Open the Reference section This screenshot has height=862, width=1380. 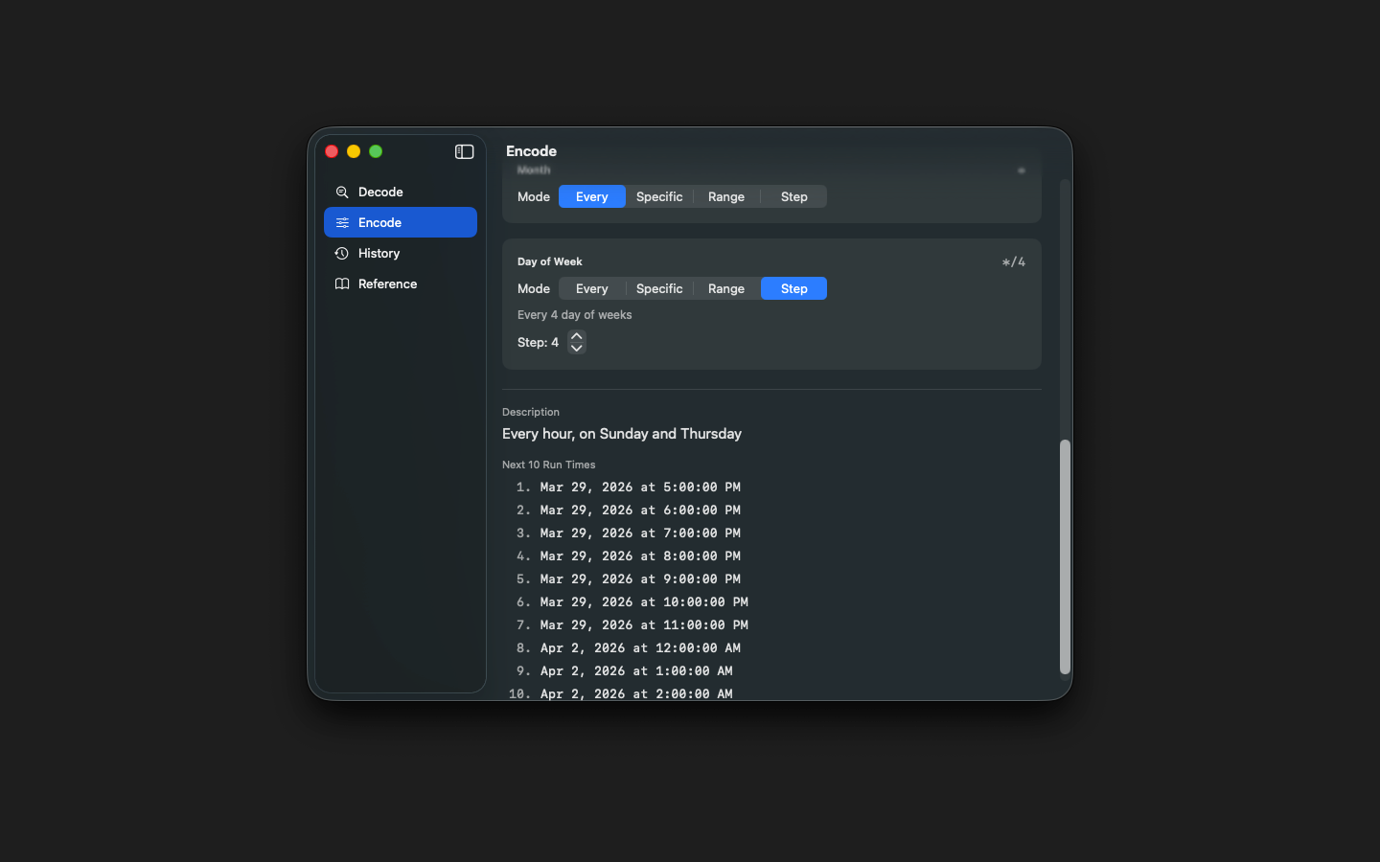401,284
